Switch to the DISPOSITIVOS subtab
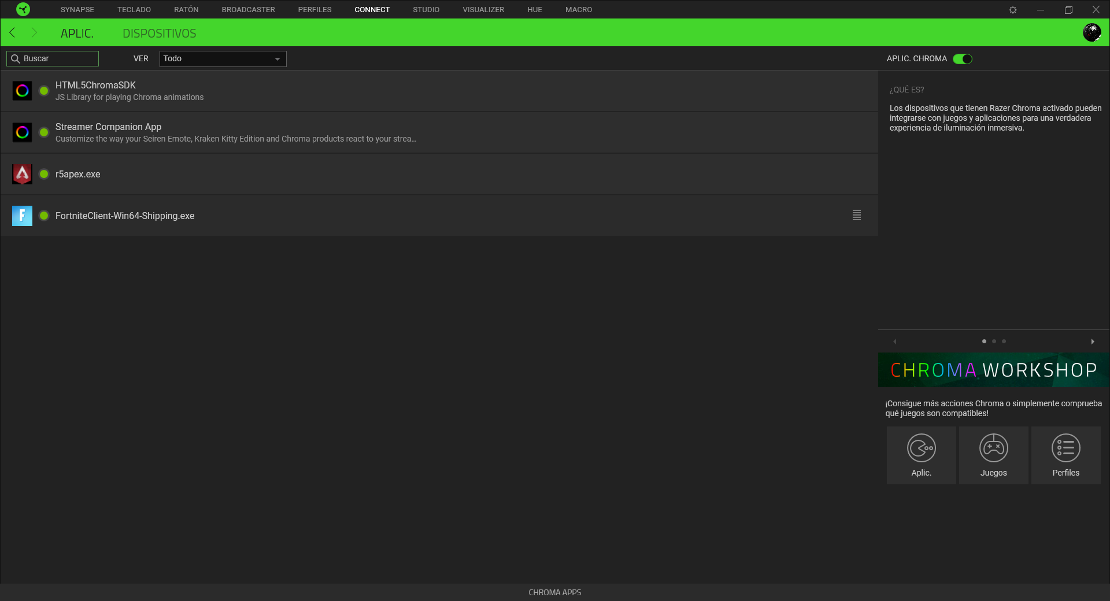The height and width of the screenshot is (601, 1110). (160, 34)
